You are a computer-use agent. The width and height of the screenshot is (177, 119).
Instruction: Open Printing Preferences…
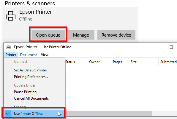point(34,77)
